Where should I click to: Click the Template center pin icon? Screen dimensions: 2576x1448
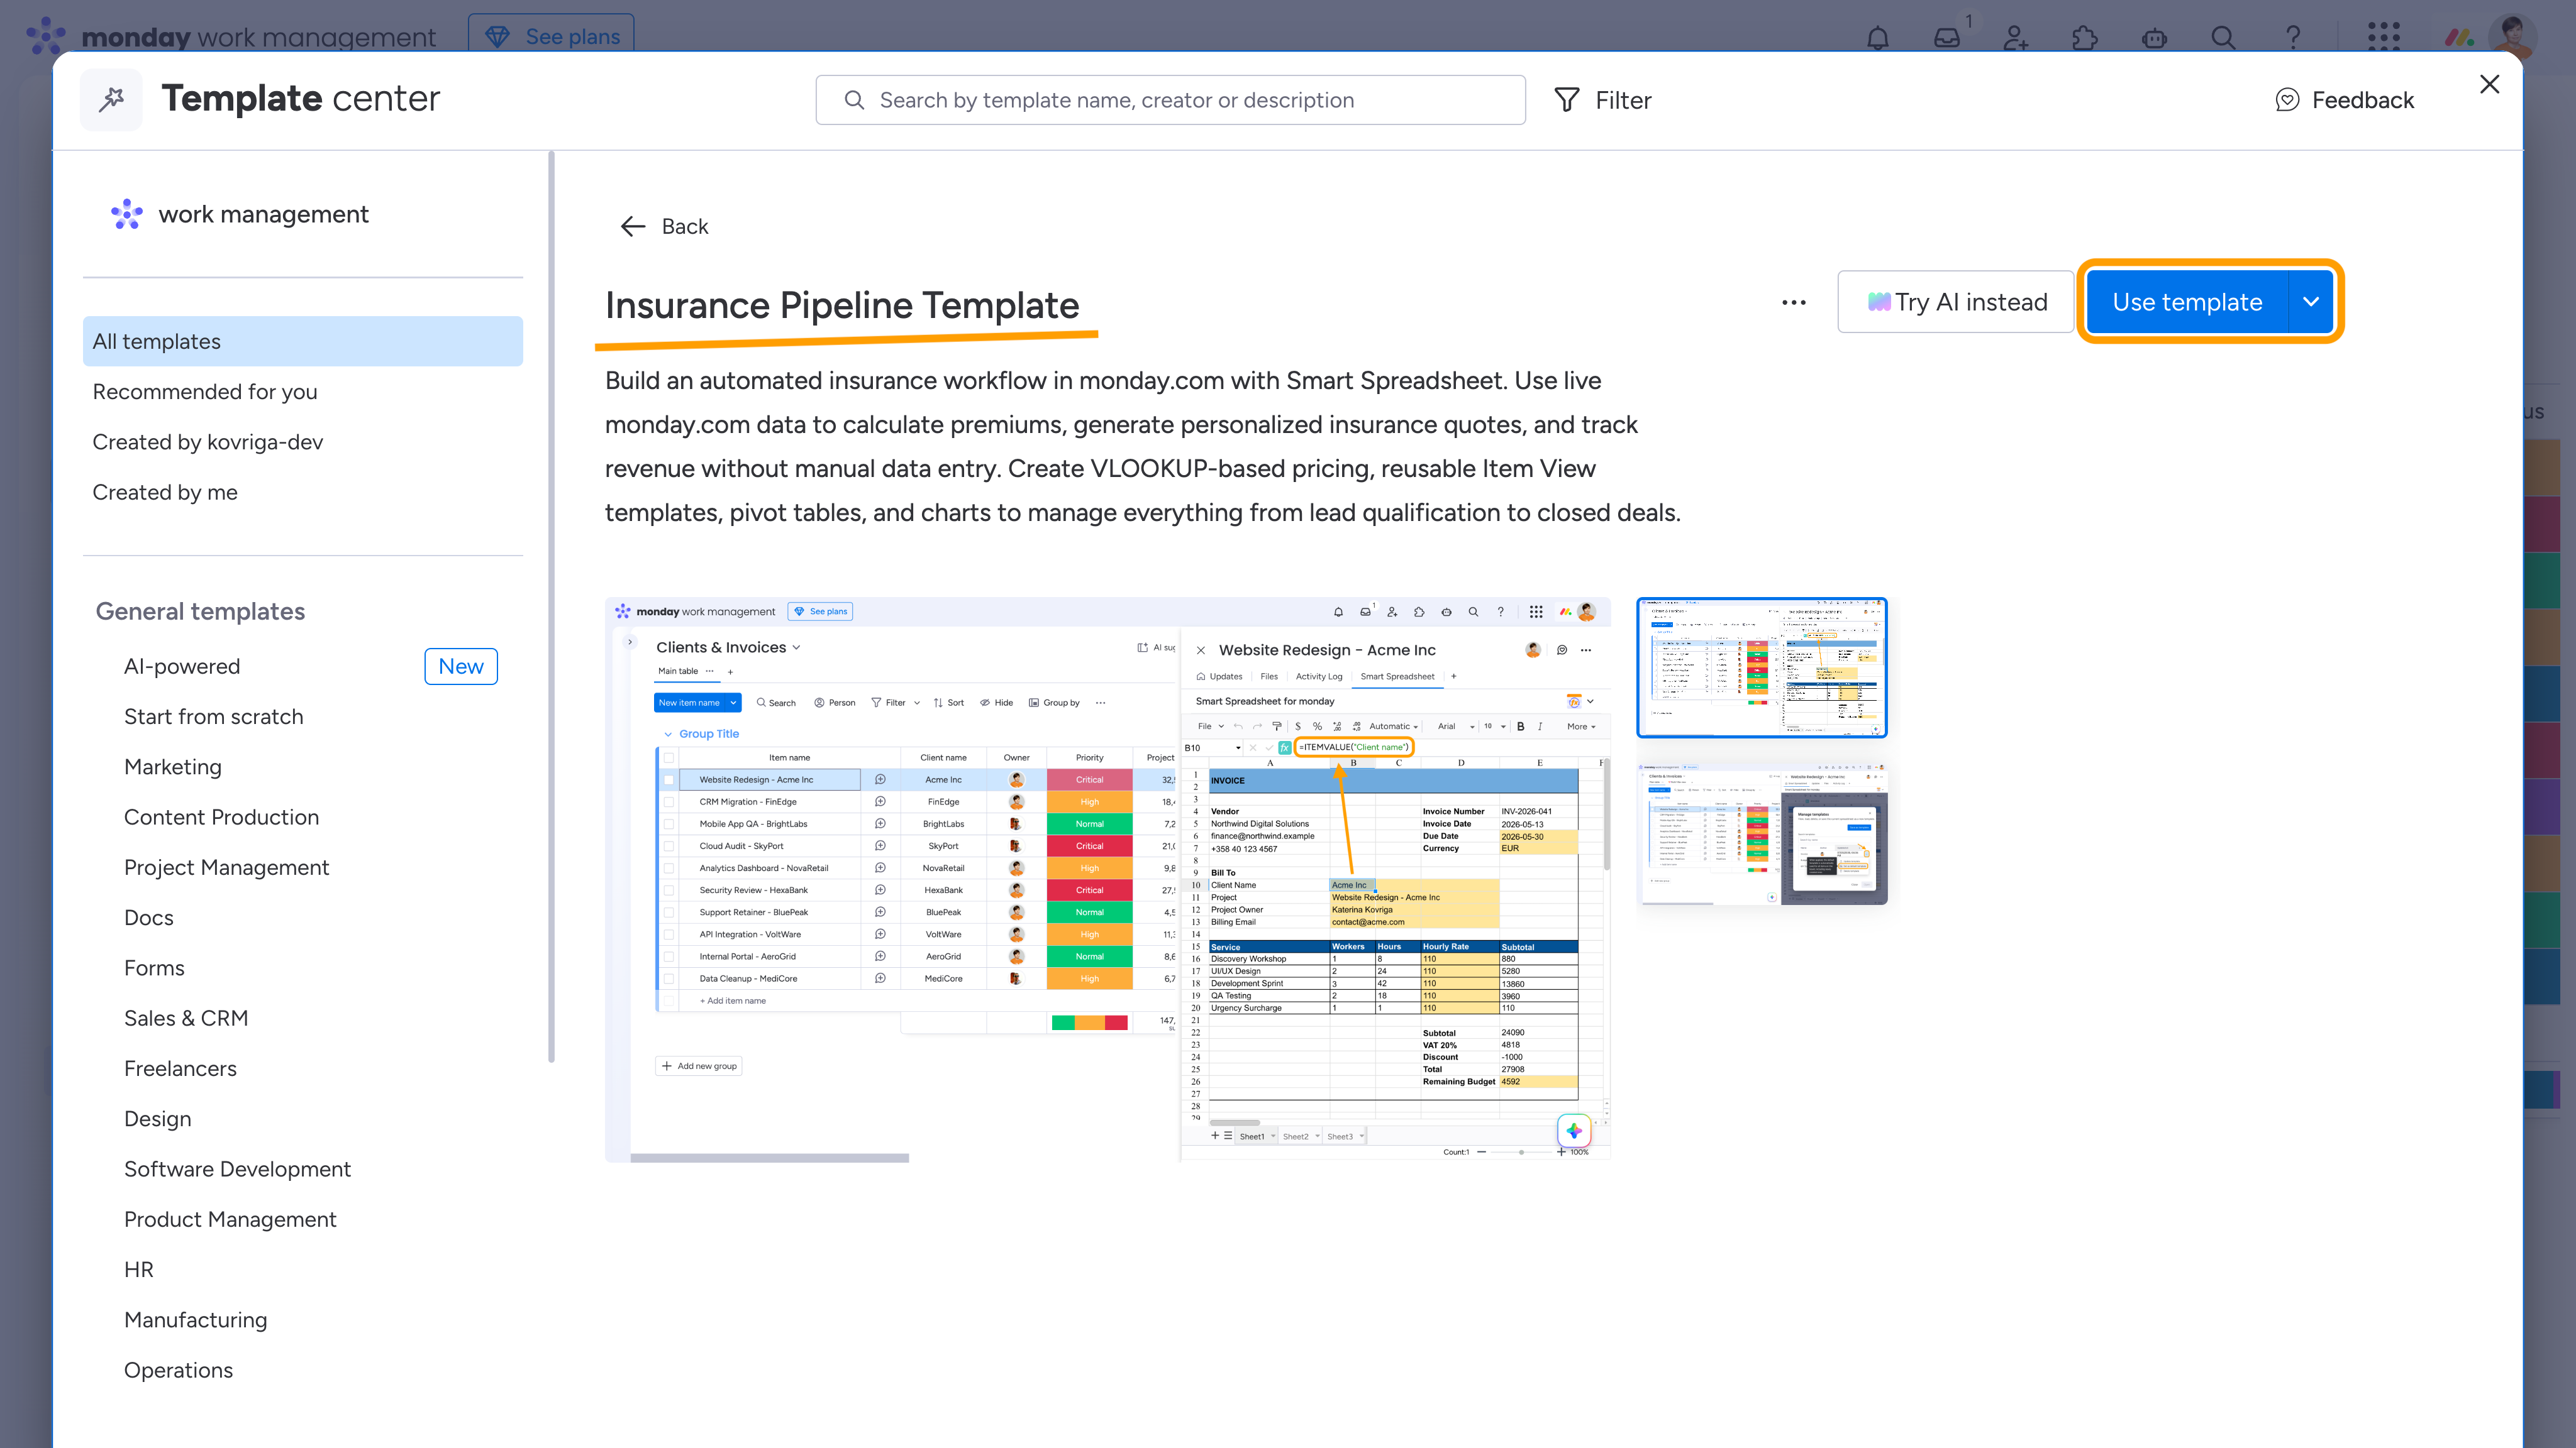tap(111, 99)
